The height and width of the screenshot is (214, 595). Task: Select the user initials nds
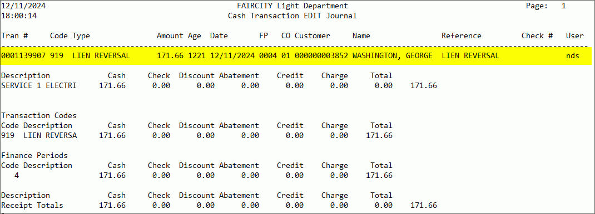pyautogui.click(x=573, y=56)
